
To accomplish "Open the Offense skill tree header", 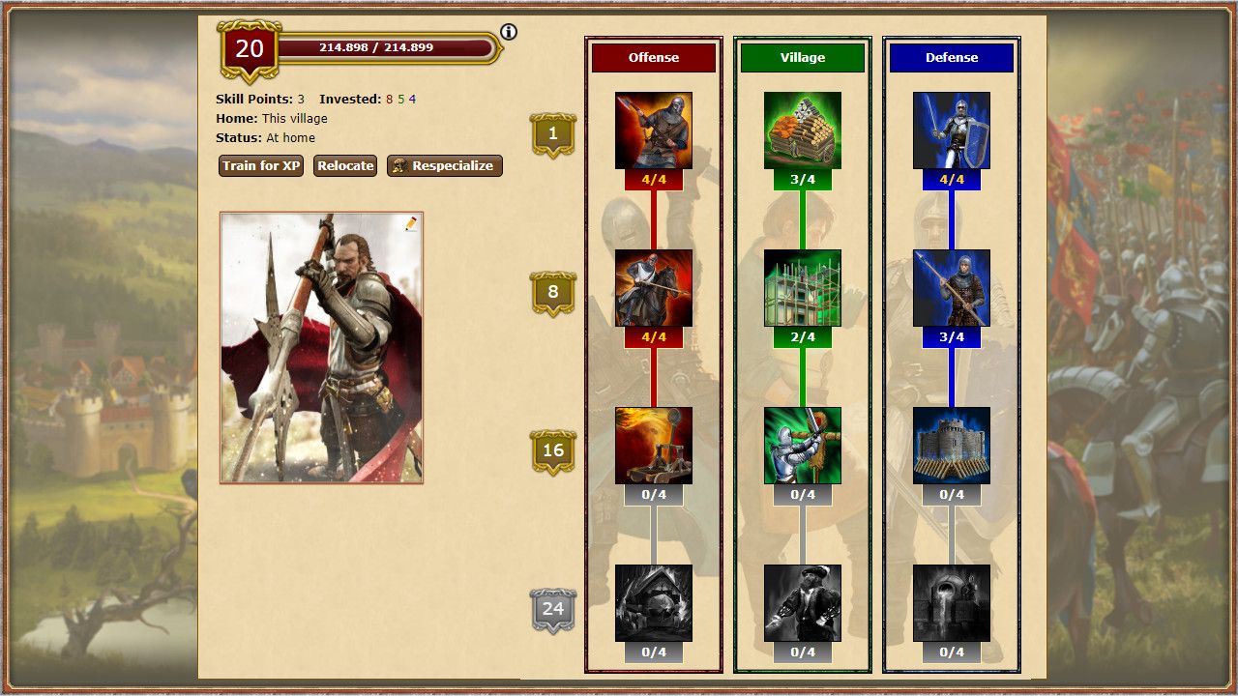I will [x=654, y=57].
